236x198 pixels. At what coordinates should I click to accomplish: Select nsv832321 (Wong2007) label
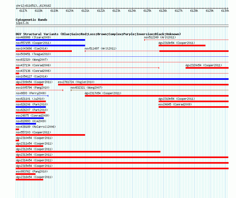point(86,88)
